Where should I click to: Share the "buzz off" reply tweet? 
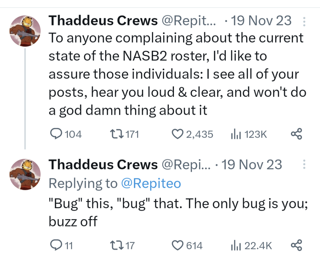(x=296, y=246)
